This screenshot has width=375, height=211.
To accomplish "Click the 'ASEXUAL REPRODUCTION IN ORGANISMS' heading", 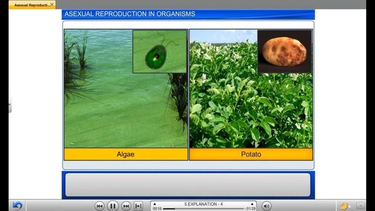I will click(x=130, y=14).
